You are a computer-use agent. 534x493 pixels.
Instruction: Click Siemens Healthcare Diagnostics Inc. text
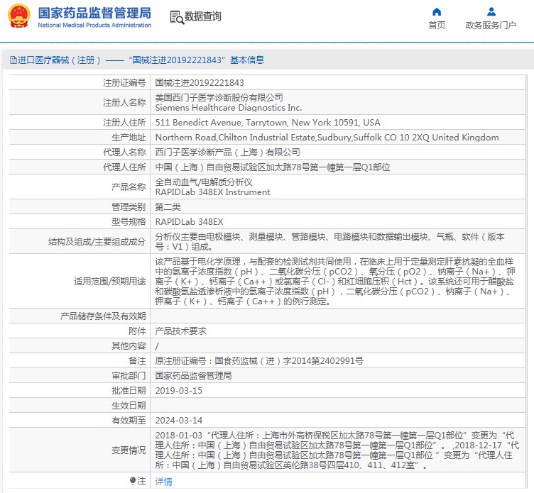tap(229, 108)
